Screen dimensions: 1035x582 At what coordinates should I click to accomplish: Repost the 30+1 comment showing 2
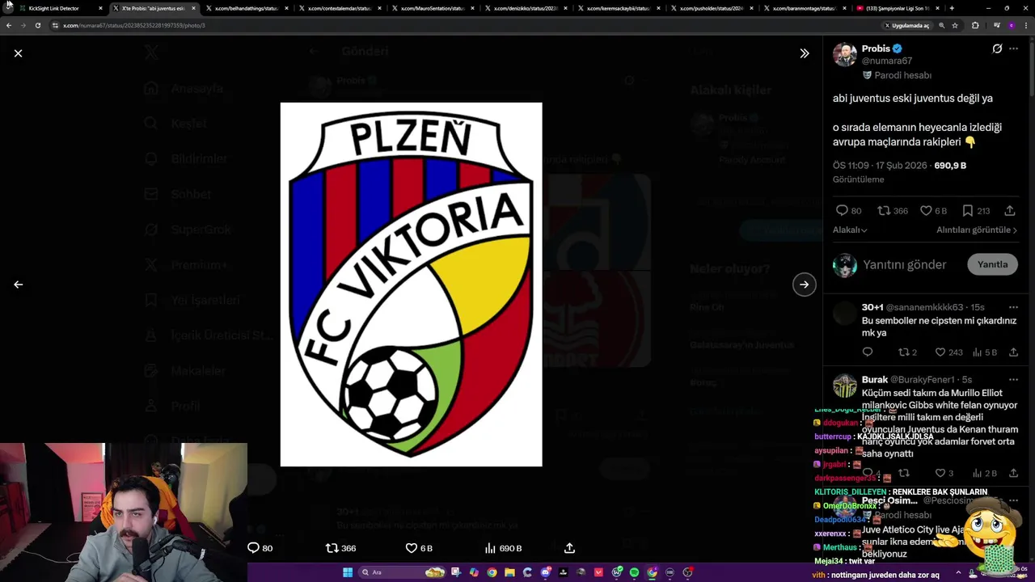pyautogui.click(x=907, y=352)
